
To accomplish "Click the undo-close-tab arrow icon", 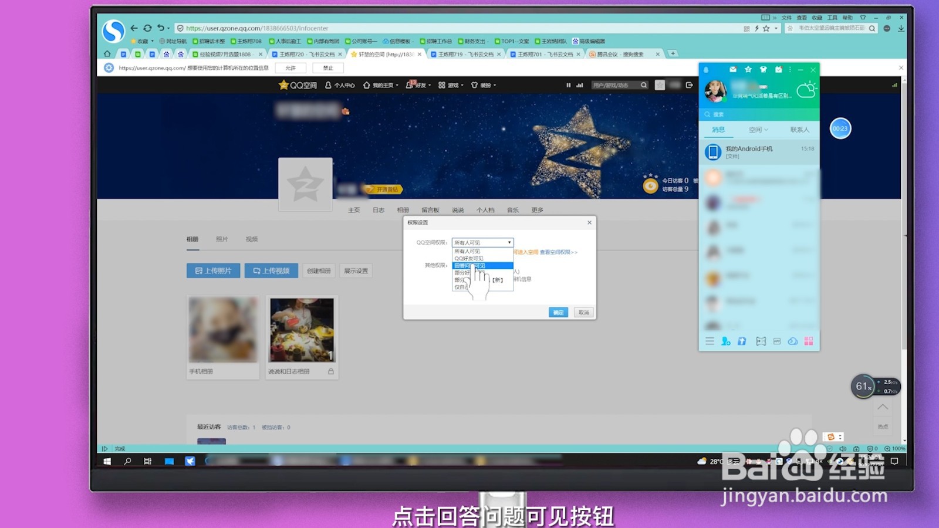I will 160,28.
